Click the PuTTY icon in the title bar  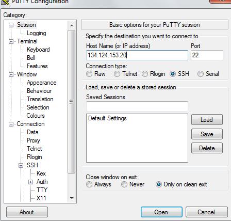5,2
